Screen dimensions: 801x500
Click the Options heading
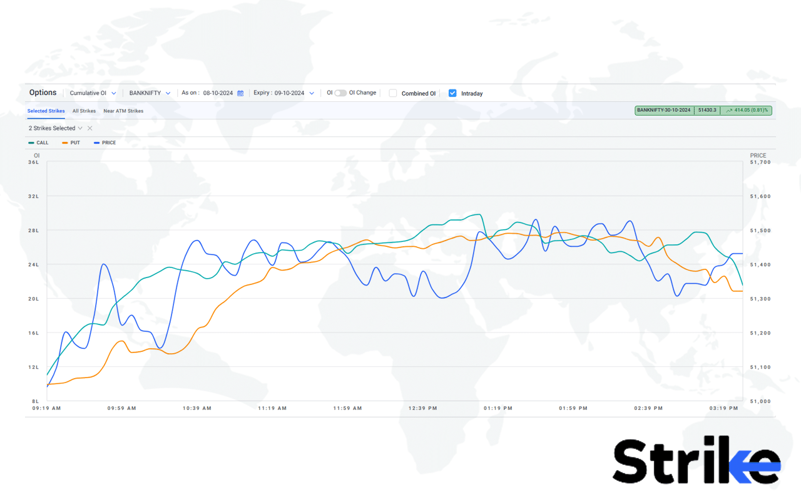(x=43, y=92)
